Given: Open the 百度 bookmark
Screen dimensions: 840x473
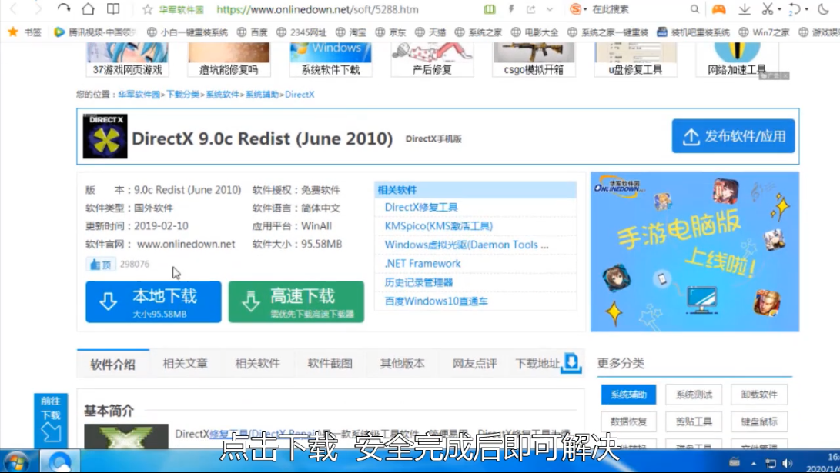Looking at the screenshot, I should click(x=253, y=32).
